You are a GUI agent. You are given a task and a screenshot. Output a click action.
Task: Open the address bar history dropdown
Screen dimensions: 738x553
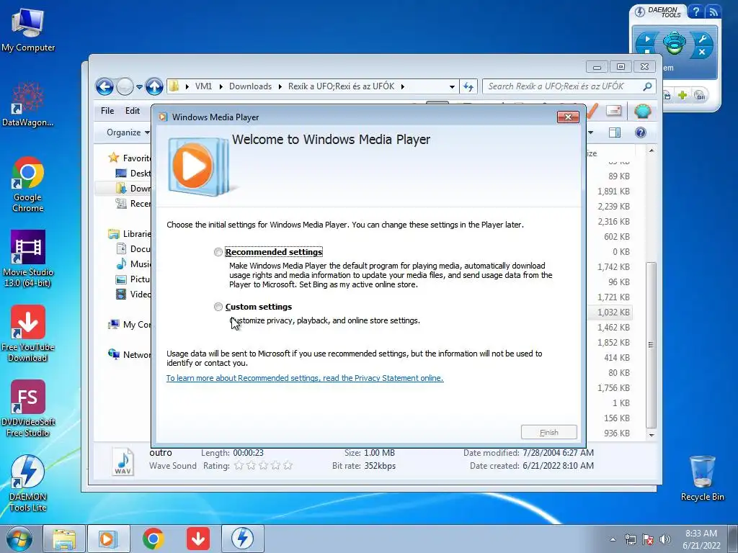coord(452,87)
